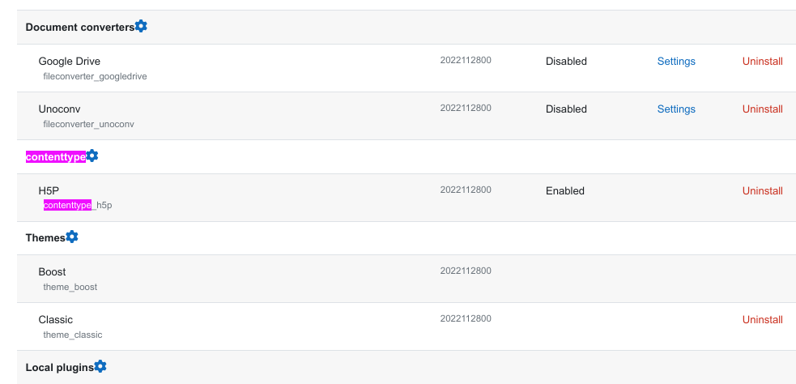Open the Document converters gear settings icon

tap(141, 26)
